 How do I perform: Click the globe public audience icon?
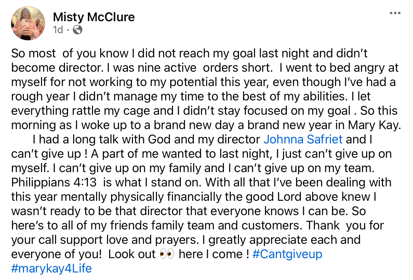pos(78,30)
